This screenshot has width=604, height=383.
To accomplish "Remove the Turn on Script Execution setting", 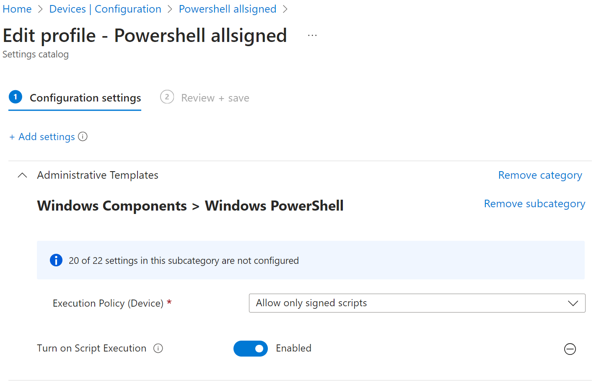I will [570, 349].
